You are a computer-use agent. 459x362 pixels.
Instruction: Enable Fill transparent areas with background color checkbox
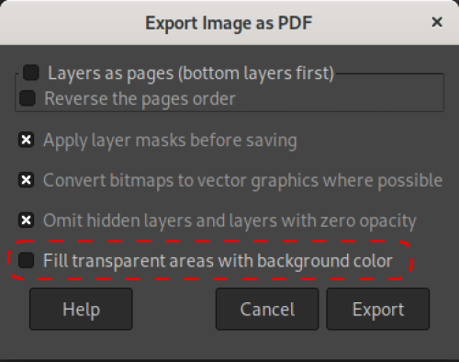click(x=26, y=260)
